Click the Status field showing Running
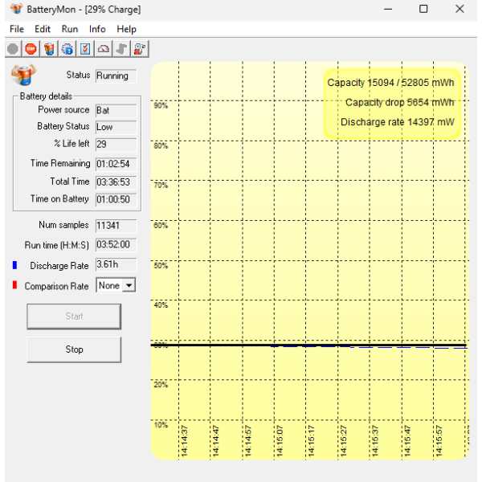The height and width of the screenshot is (482, 482). click(x=116, y=76)
